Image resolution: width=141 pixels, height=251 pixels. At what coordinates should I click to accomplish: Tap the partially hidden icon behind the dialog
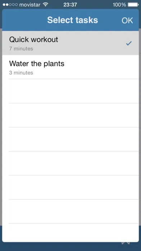[126, 243]
